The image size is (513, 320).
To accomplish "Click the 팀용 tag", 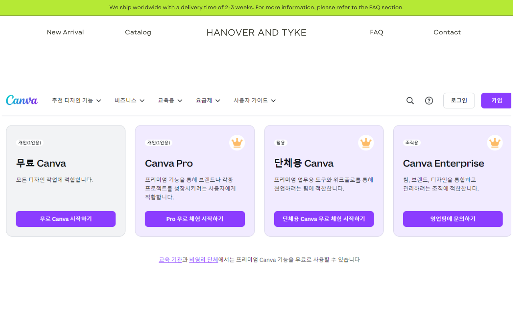I will click(281, 142).
